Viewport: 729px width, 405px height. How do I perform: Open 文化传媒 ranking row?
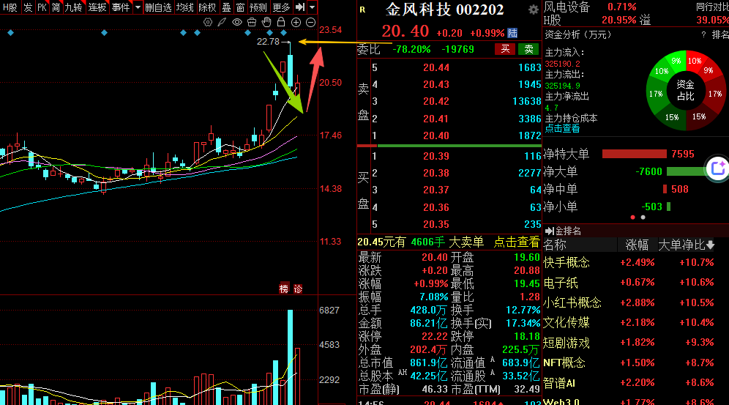629,322
